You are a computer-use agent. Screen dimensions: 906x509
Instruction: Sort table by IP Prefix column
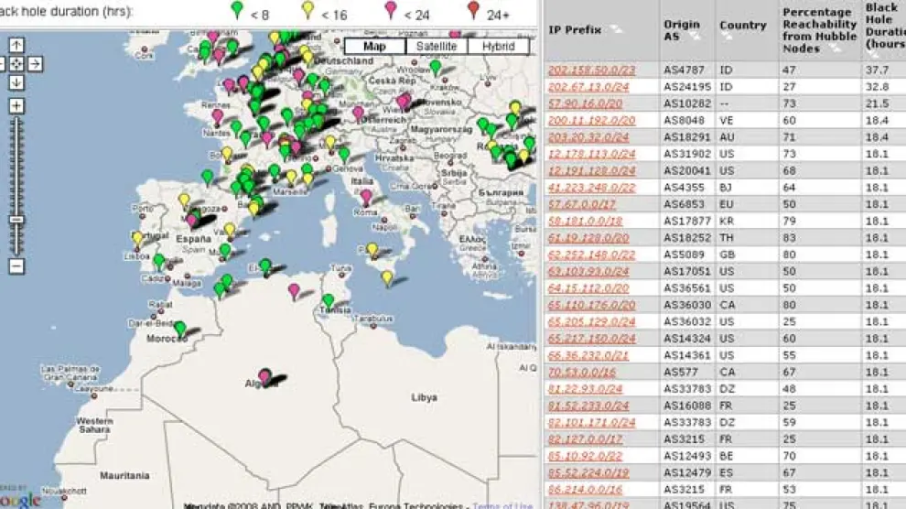tap(575, 29)
